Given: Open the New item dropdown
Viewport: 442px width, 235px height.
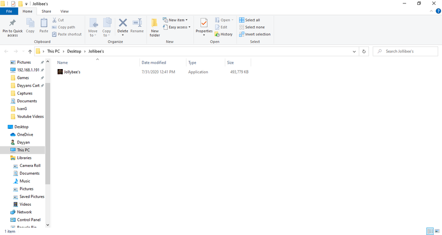Looking at the screenshot, I should [x=175, y=20].
